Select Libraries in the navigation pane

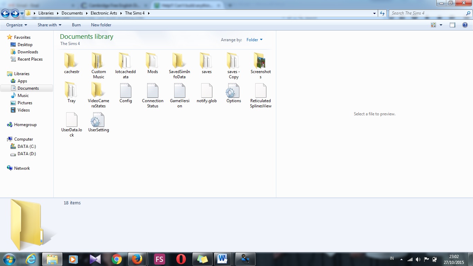pyautogui.click(x=22, y=74)
